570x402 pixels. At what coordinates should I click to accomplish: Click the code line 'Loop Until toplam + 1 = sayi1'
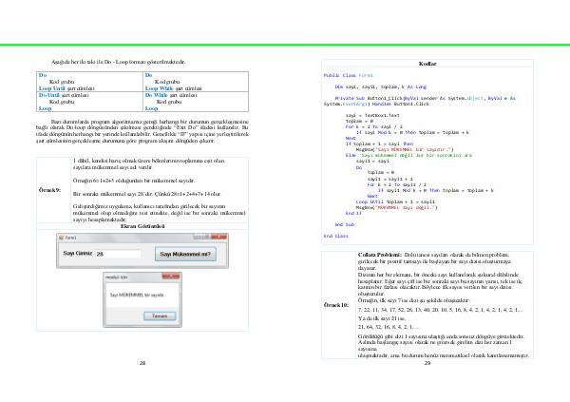(x=395, y=201)
